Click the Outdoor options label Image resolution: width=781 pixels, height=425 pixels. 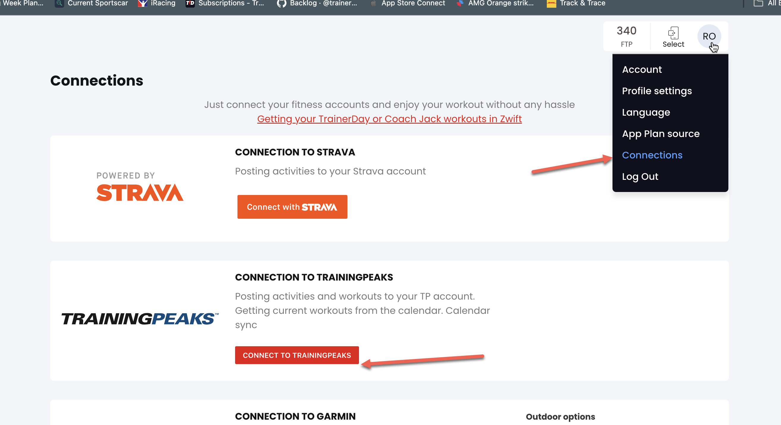click(x=560, y=416)
